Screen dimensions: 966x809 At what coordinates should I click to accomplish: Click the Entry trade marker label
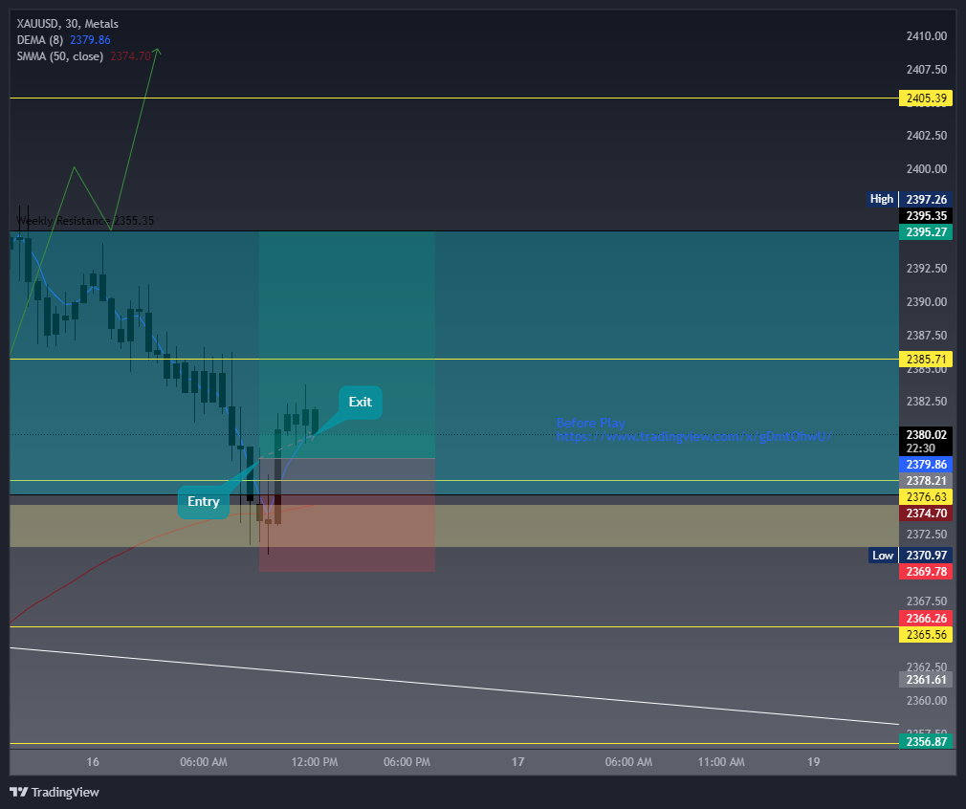pyautogui.click(x=203, y=501)
